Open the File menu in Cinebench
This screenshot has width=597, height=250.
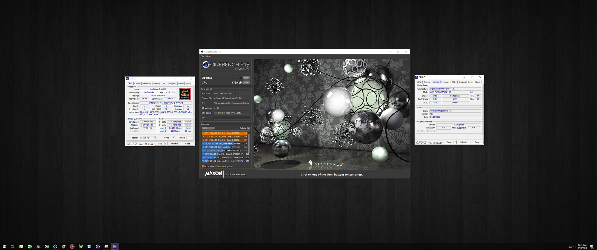tap(202, 56)
